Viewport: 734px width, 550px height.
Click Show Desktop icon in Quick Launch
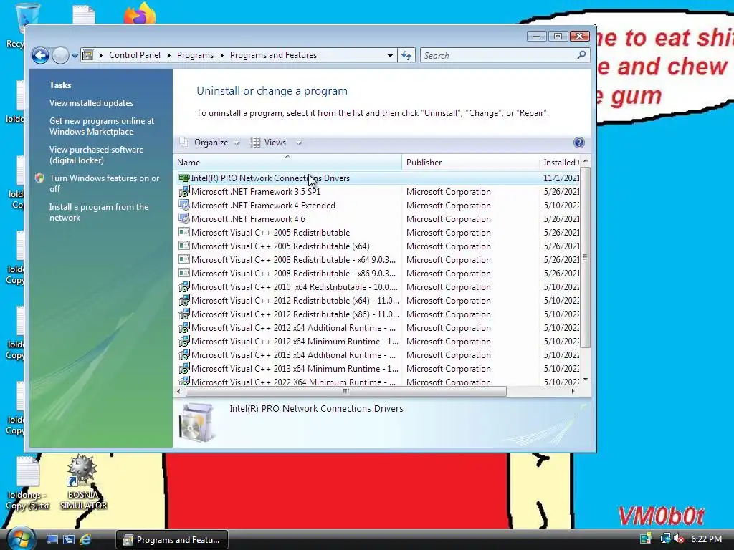pos(52,540)
